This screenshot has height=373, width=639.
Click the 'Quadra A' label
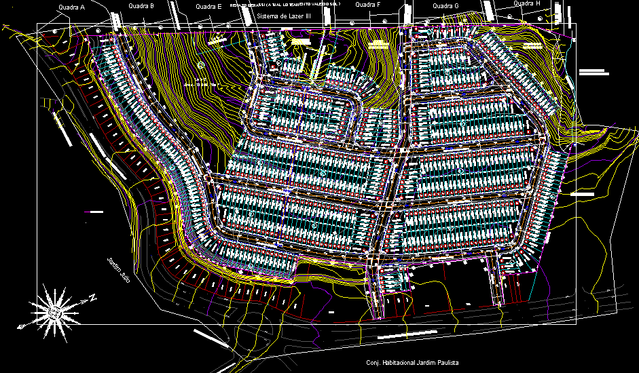[x=71, y=7]
